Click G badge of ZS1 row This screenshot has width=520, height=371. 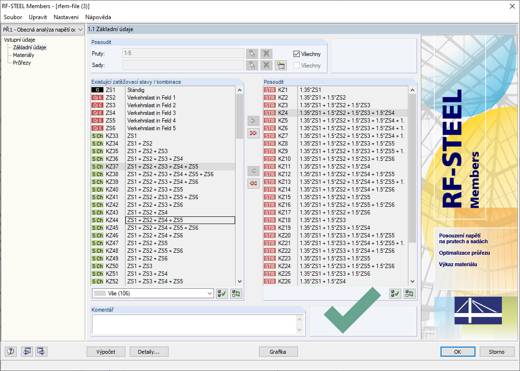coord(97,90)
